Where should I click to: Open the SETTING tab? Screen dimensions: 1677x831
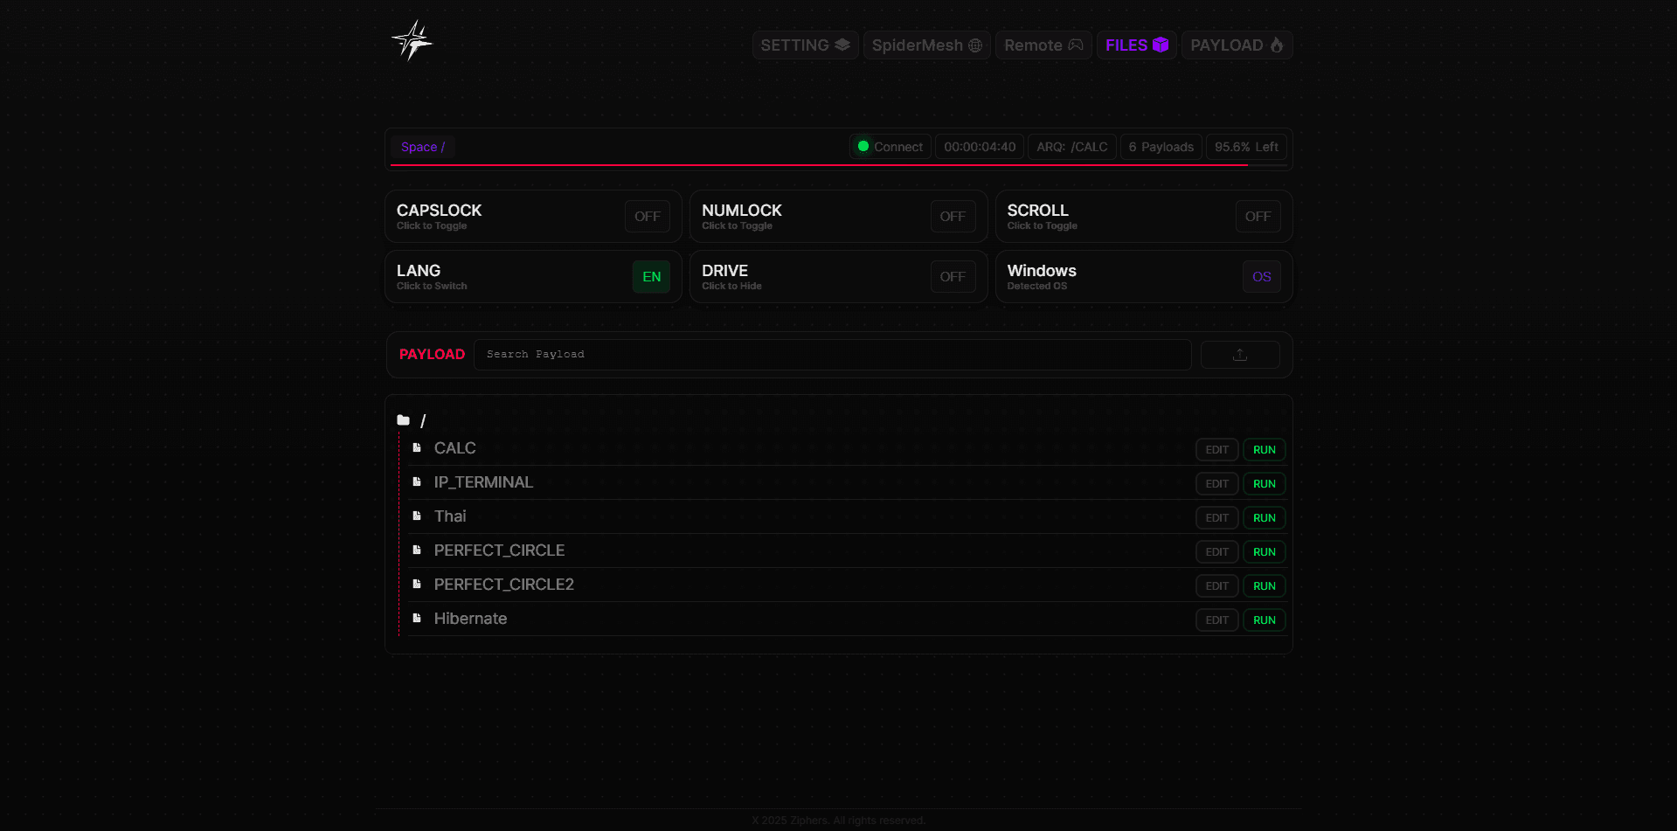click(x=804, y=45)
